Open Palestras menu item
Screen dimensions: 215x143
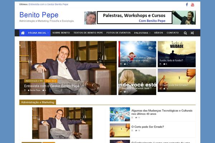tap(141, 33)
